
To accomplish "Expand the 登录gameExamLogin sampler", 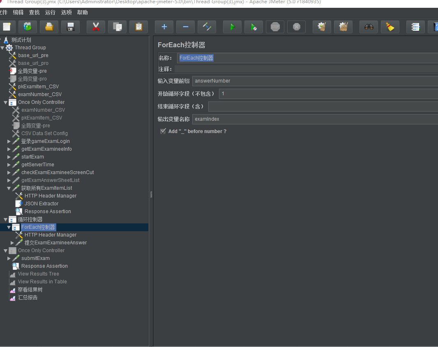I will coord(9,142).
